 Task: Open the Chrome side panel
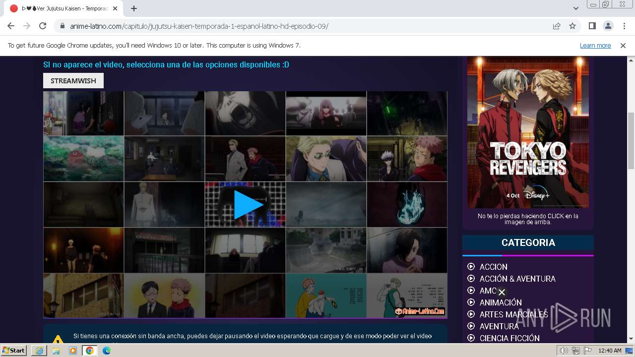coord(592,26)
